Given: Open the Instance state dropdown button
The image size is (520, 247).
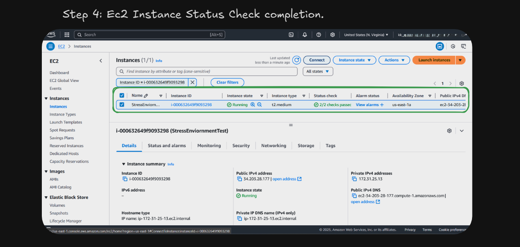Looking at the screenshot, I should point(354,60).
